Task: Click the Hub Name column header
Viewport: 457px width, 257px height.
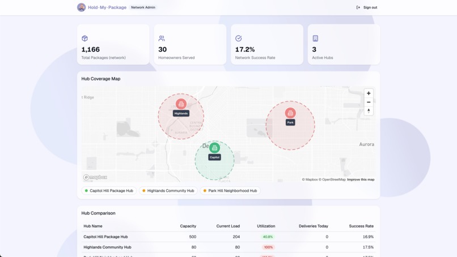Action: point(93,226)
